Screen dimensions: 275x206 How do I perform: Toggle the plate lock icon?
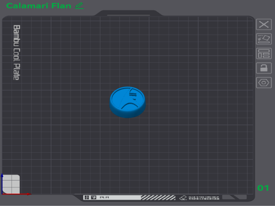point(264,68)
